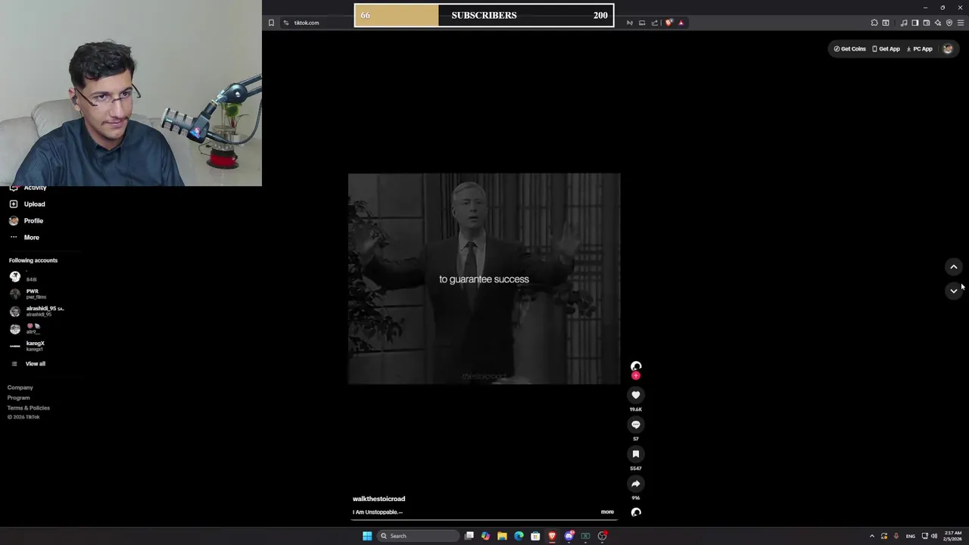This screenshot has height=545, width=969.
Task: Expand the Company footer section
Action: (x=20, y=388)
